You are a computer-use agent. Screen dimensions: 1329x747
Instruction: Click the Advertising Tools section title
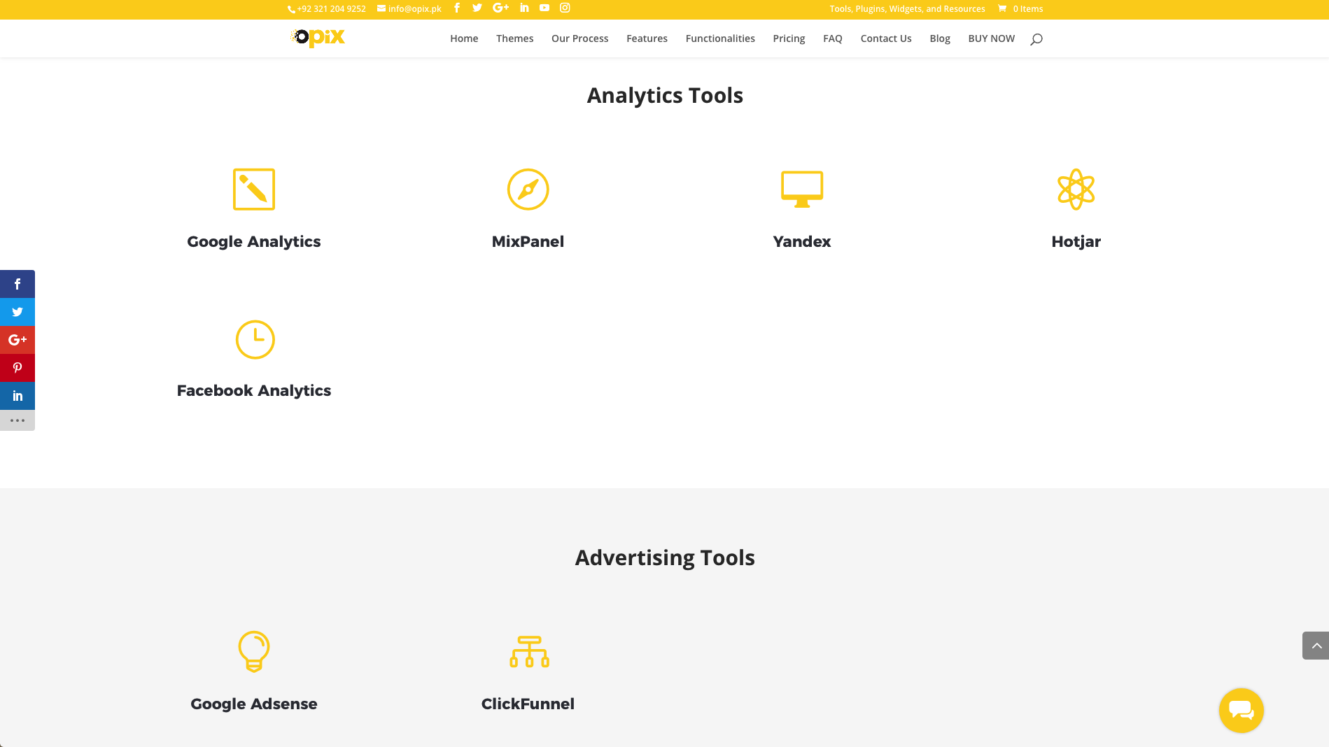tap(665, 557)
